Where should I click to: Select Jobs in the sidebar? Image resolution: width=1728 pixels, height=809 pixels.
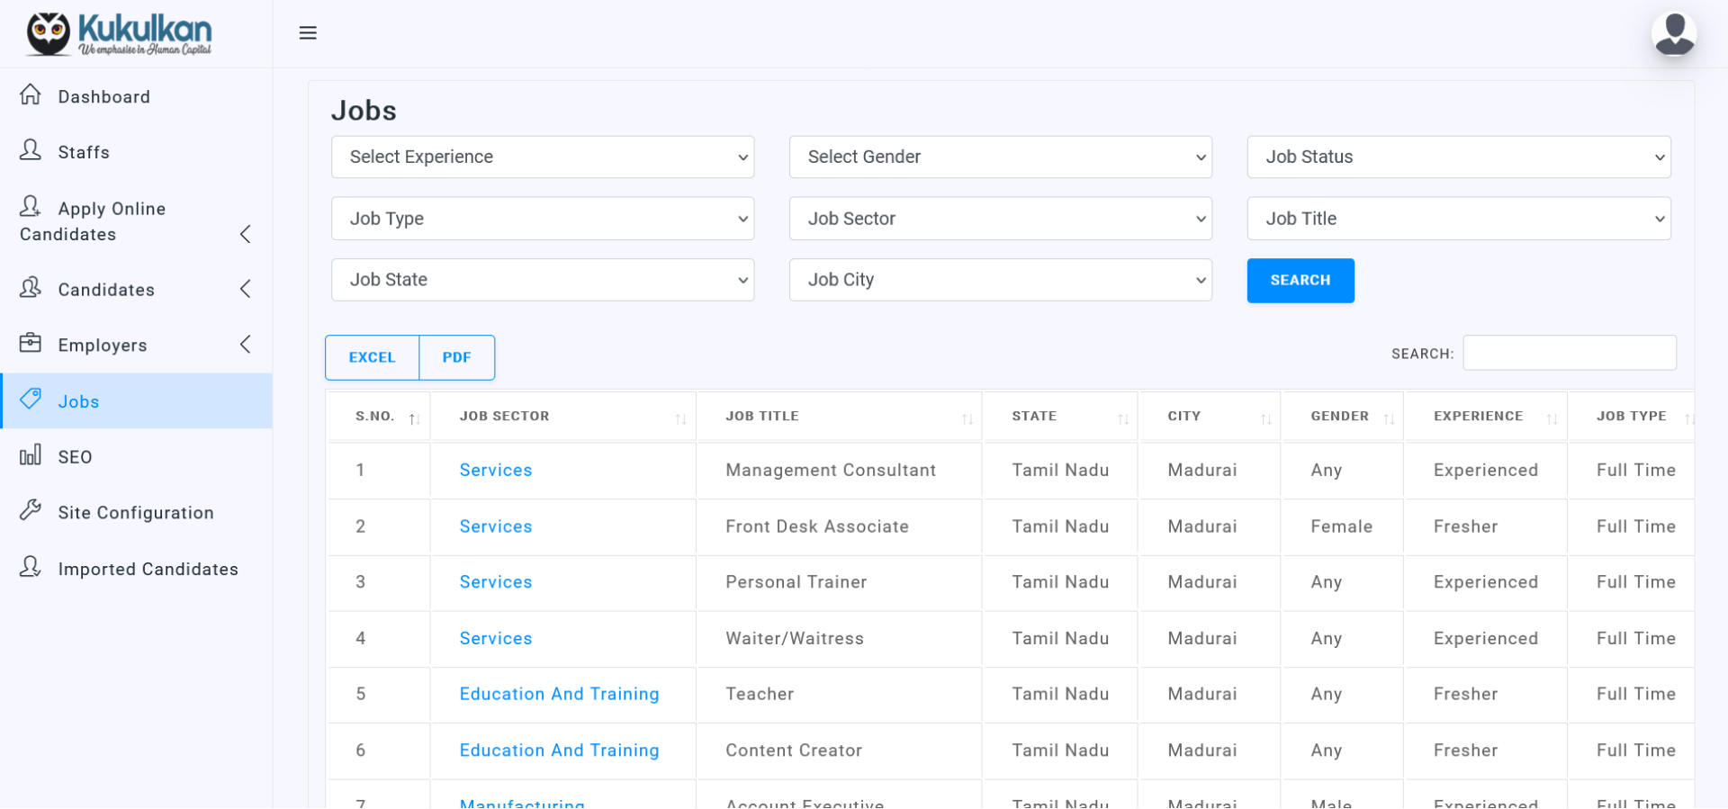78,402
